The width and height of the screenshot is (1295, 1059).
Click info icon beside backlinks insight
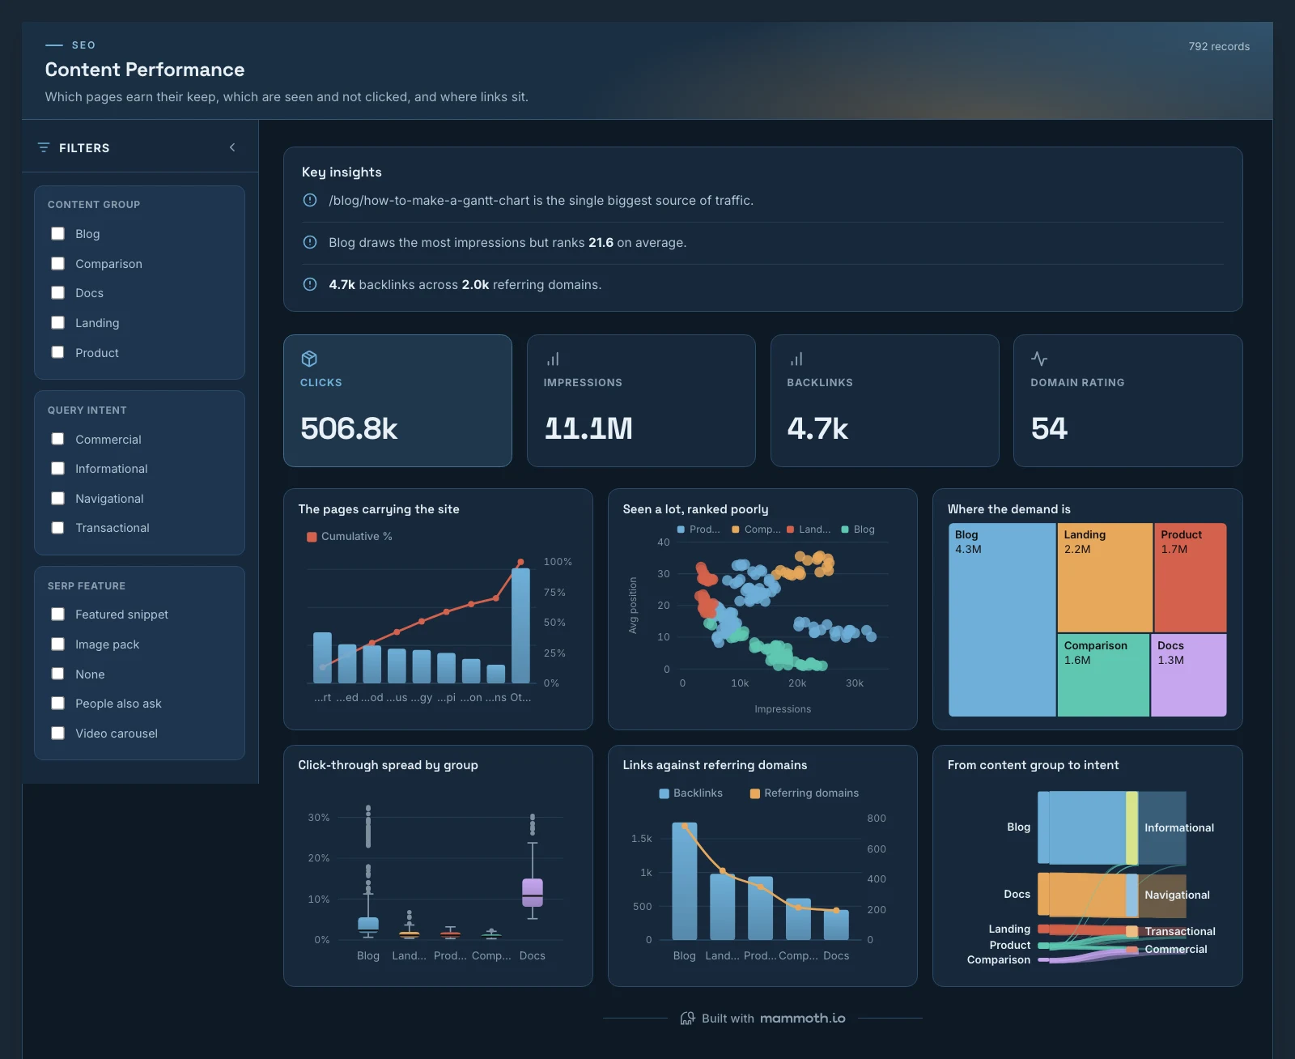[x=310, y=284]
